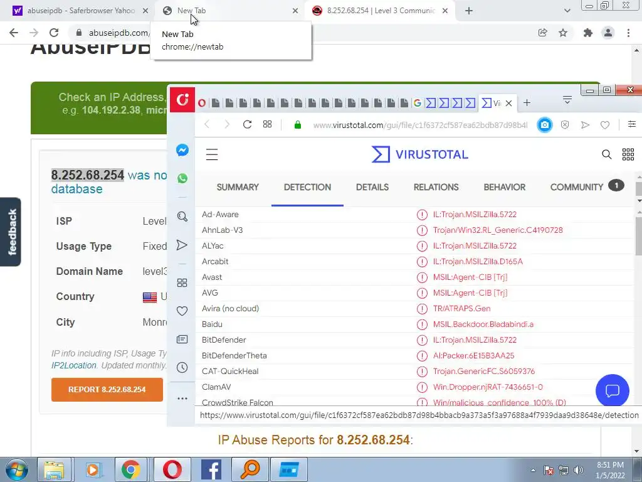Open Chrome three-dot menu
The height and width of the screenshot is (482, 642).
(628, 33)
